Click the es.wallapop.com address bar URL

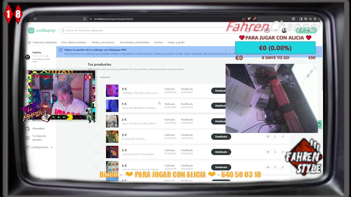coord(114,19)
